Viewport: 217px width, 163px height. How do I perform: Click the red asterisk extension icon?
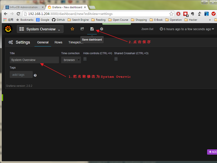[186, 14]
